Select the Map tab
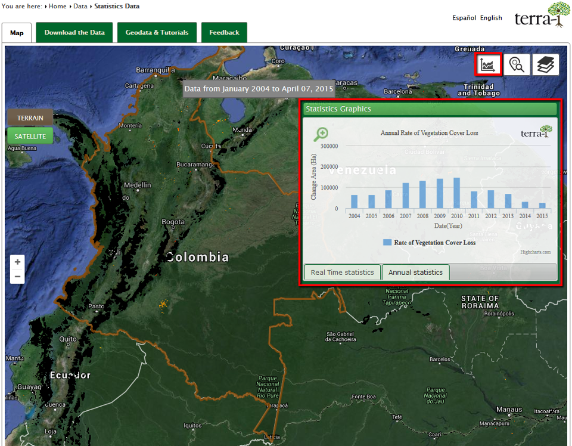The height and width of the screenshot is (446, 572). coord(17,33)
